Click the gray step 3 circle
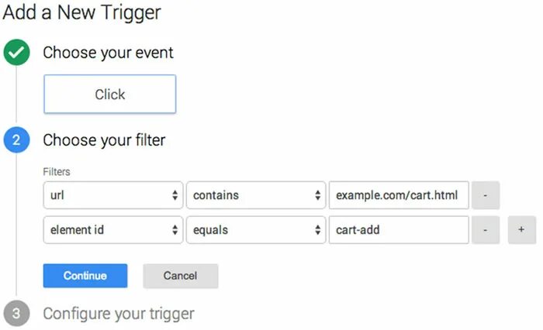Screen dimensions: 543x330 16,314
